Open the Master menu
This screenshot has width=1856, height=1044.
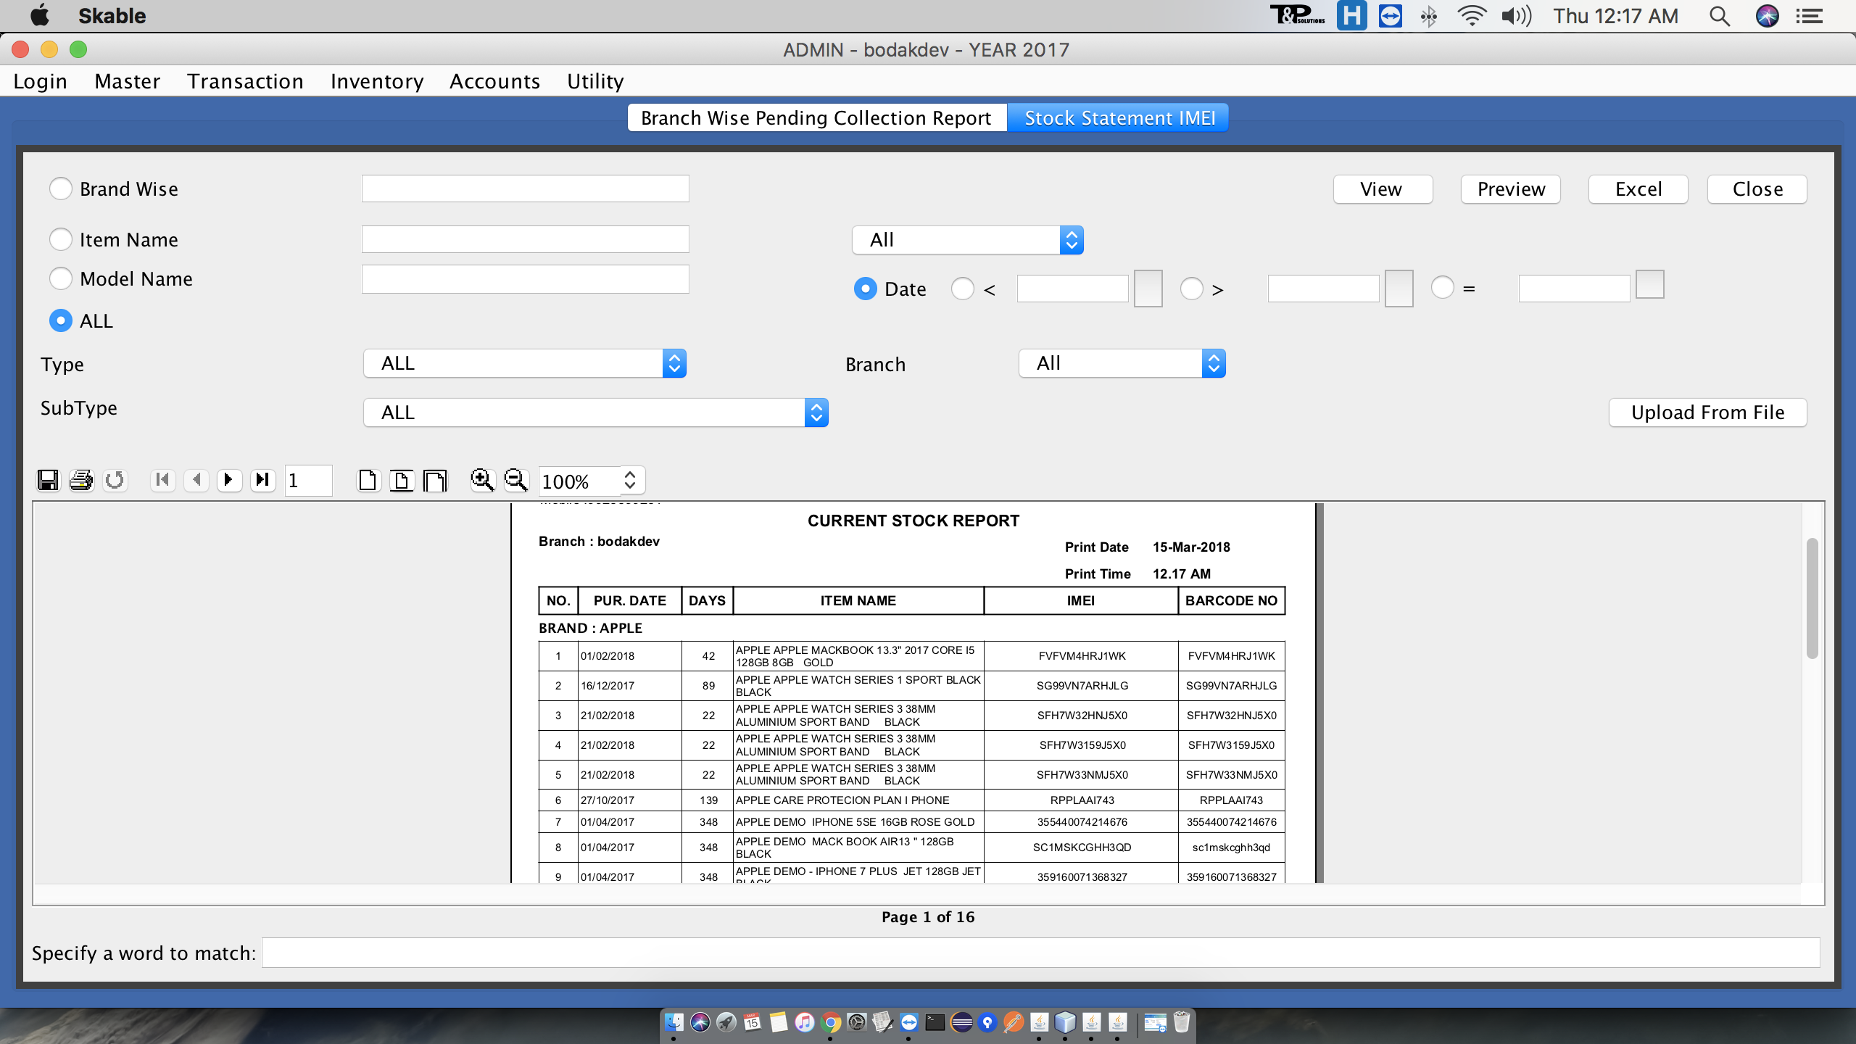tap(128, 81)
